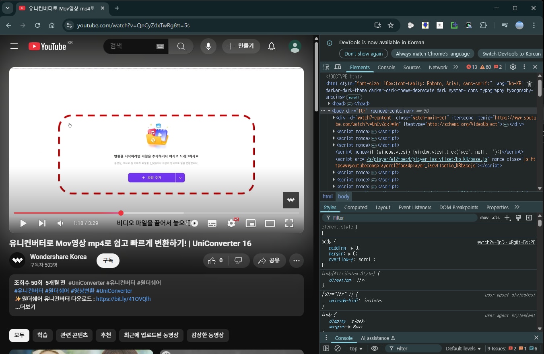Image resolution: width=544 pixels, height=354 pixels.
Task: Expand the padding shorthand property
Action: [x=352, y=248]
